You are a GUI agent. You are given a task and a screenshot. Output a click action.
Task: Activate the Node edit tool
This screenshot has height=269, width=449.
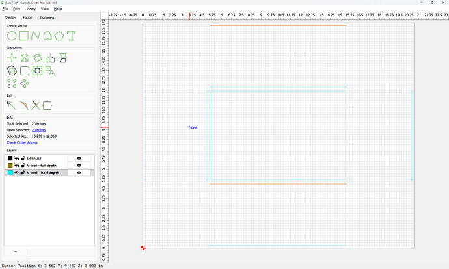point(12,105)
